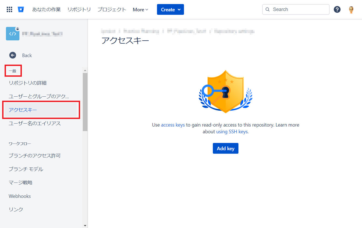Click the repository code avatar icon
Viewport: 362px width, 228px height.
13,34
